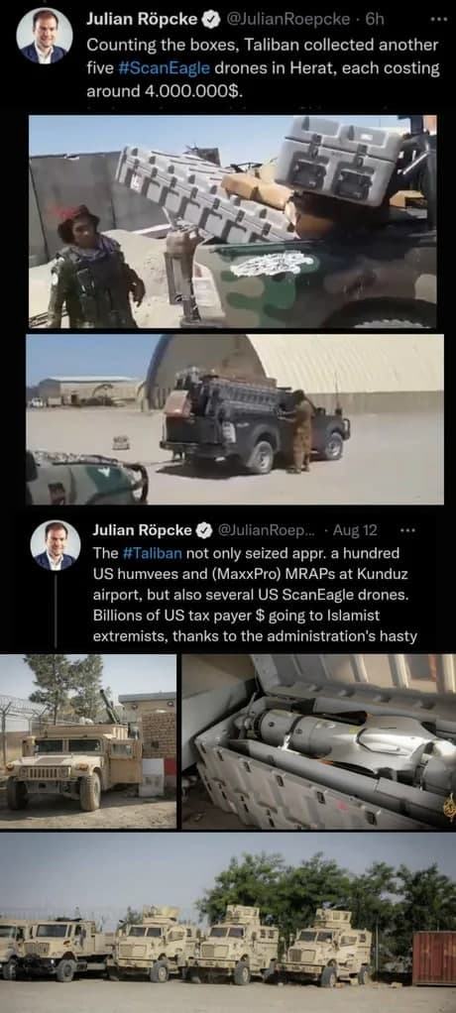
Task: Open the tan humvee photo
Action: click(88, 741)
